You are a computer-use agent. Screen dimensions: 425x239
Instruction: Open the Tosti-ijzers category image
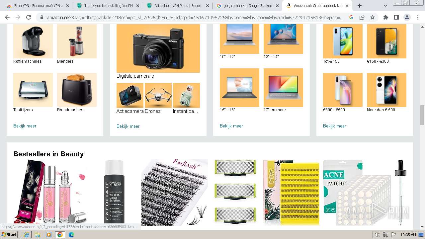[x=33, y=90]
